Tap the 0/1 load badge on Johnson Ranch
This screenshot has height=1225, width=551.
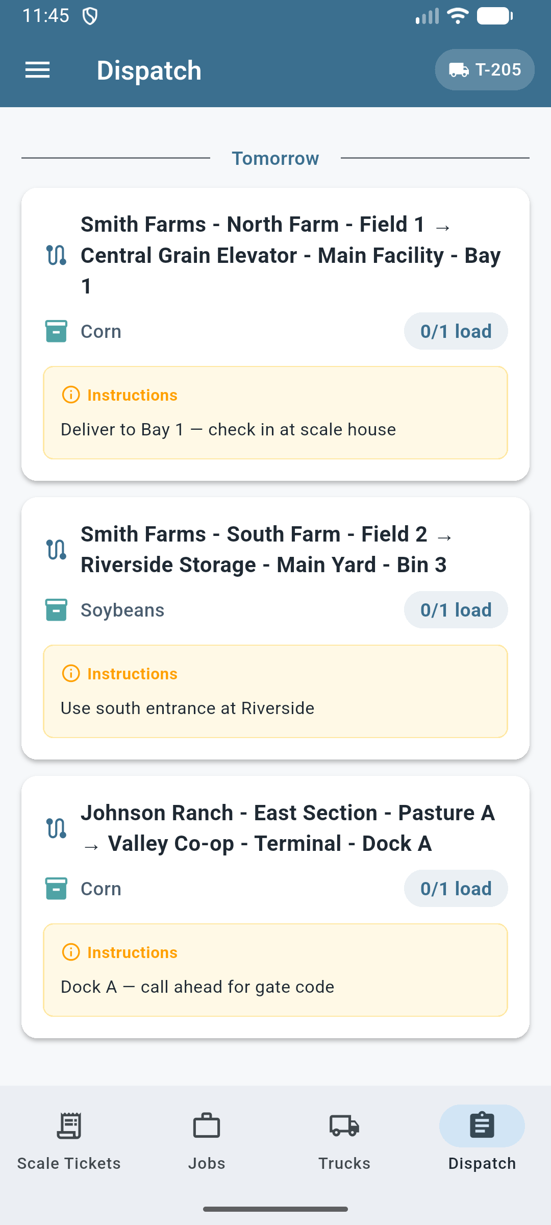(456, 889)
